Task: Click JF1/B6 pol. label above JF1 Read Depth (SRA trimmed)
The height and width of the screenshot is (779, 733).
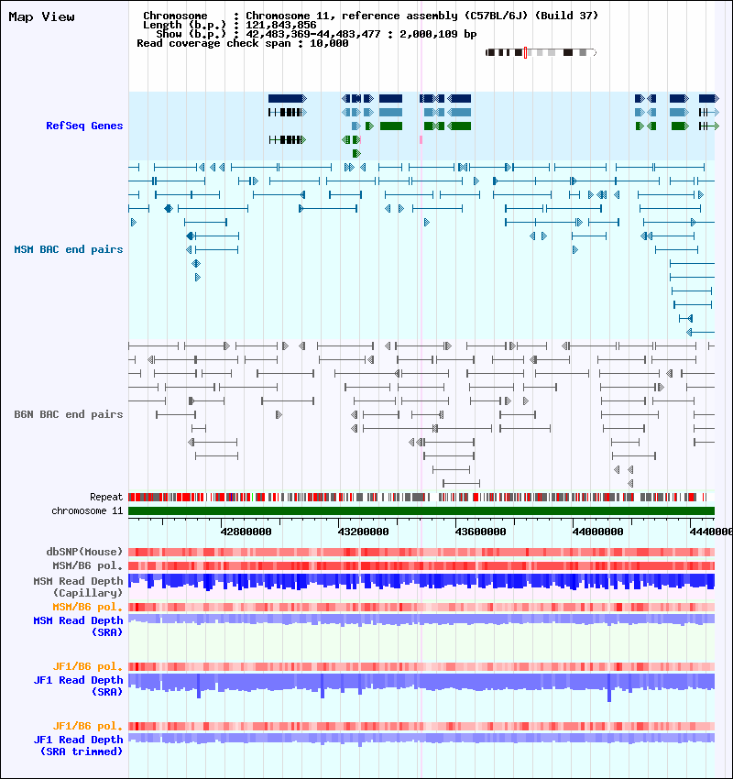Action: [87, 727]
